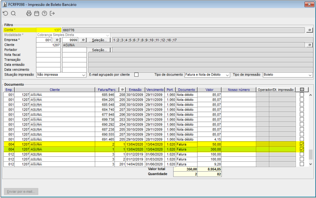
Task: Click the Empresa Seleção button
Action: click(x=99, y=40)
